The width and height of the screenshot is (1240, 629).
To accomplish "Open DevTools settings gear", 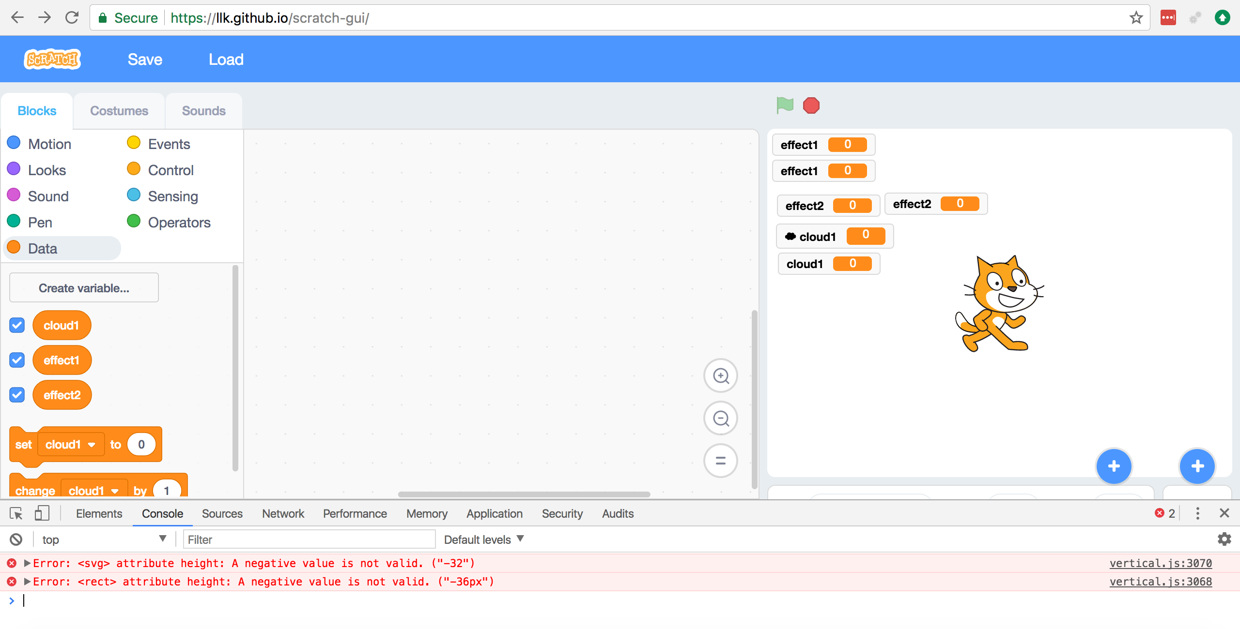I will (x=1224, y=539).
